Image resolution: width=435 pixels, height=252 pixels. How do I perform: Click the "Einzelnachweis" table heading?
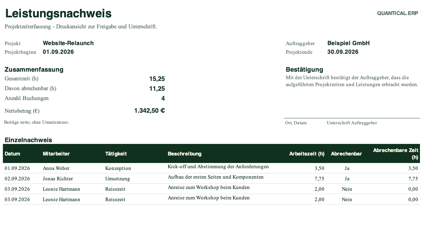pos(28,140)
